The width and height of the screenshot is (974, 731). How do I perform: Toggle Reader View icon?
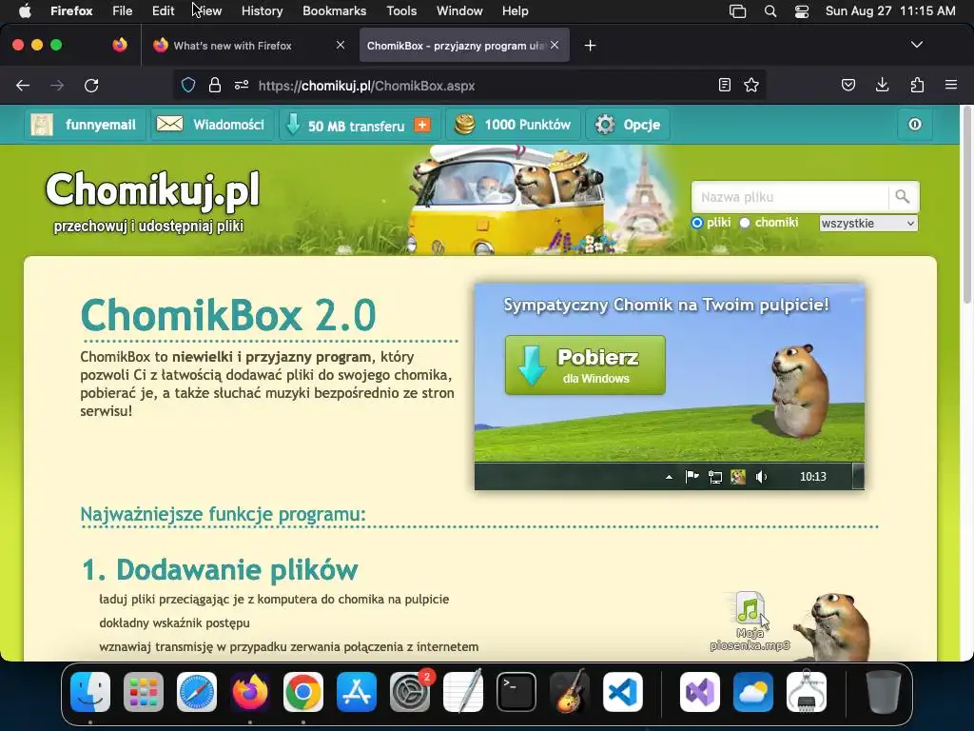[724, 85]
